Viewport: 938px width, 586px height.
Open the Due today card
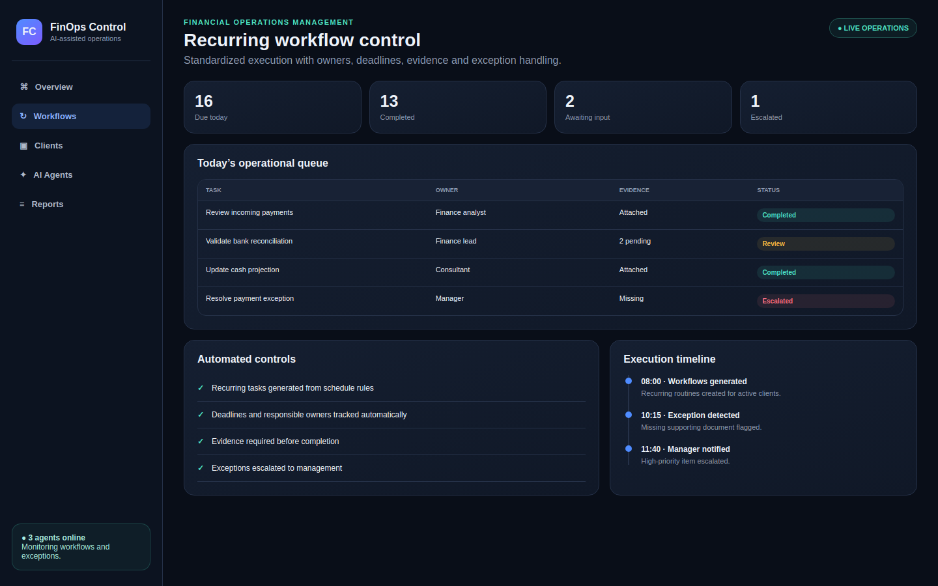click(x=272, y=107)
